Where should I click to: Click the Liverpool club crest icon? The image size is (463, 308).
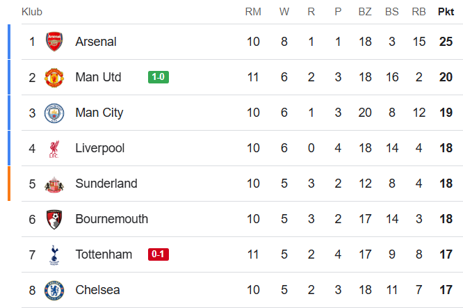click(54, 148)
